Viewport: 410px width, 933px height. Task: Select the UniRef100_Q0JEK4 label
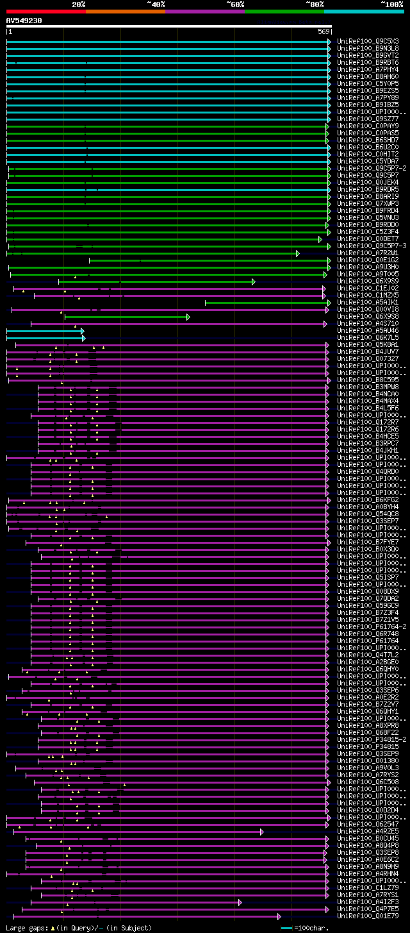tap(368, 182)
